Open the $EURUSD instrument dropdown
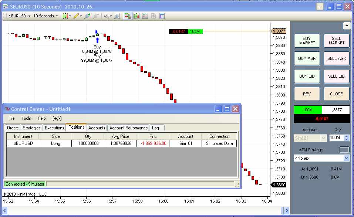Viewport: 354px width, 217px height. 19,16
